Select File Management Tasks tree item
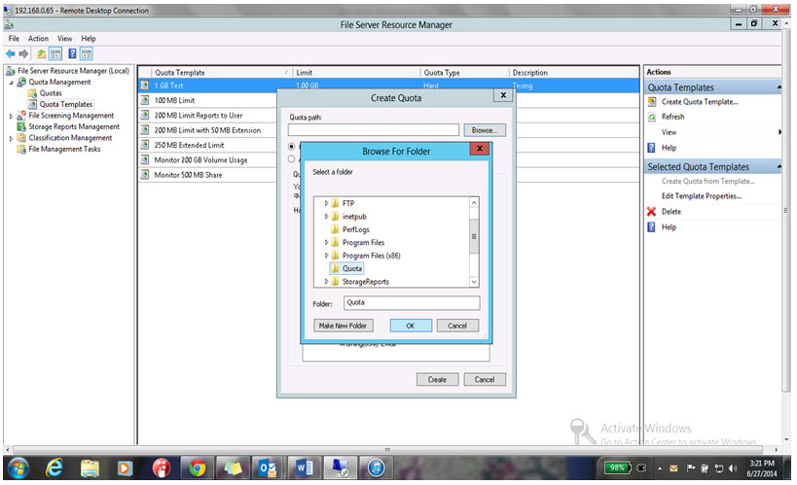The height and width of the screenshot is (485, 797). (64, 150)
